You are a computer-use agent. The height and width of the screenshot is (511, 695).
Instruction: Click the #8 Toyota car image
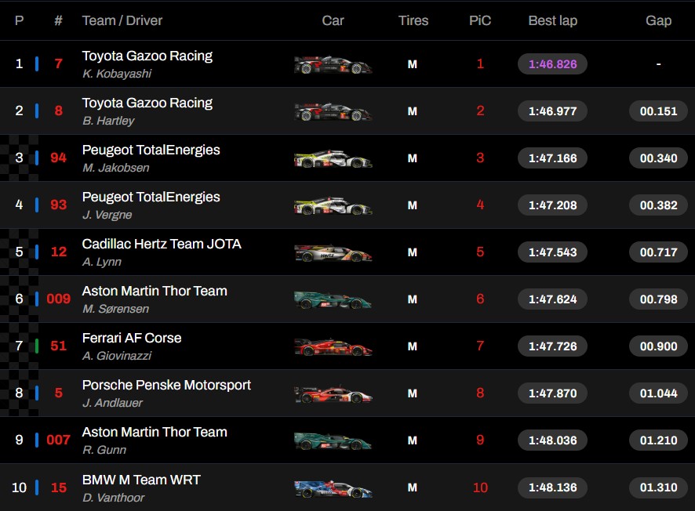333,112
